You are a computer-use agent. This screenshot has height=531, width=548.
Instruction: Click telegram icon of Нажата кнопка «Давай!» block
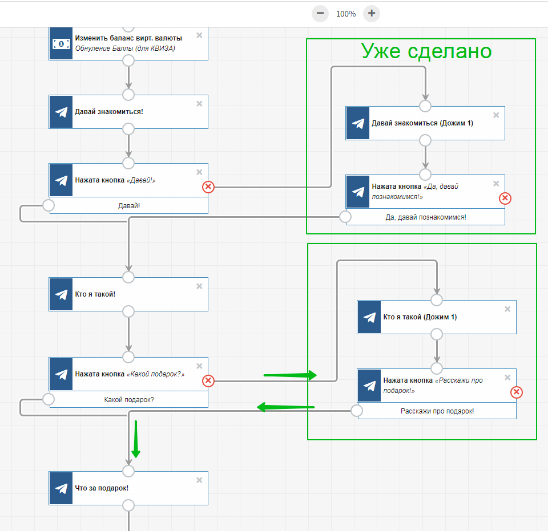click(x=61, y=180)
